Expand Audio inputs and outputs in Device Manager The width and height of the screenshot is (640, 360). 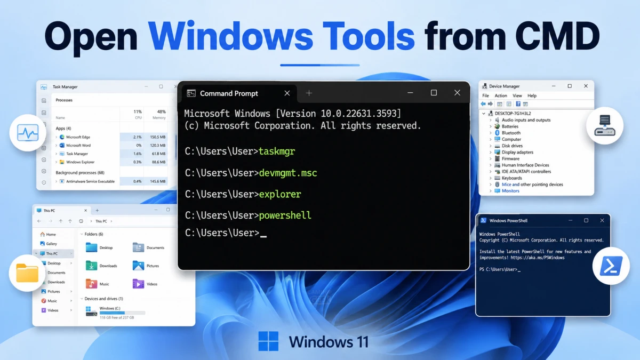point(490,120)
